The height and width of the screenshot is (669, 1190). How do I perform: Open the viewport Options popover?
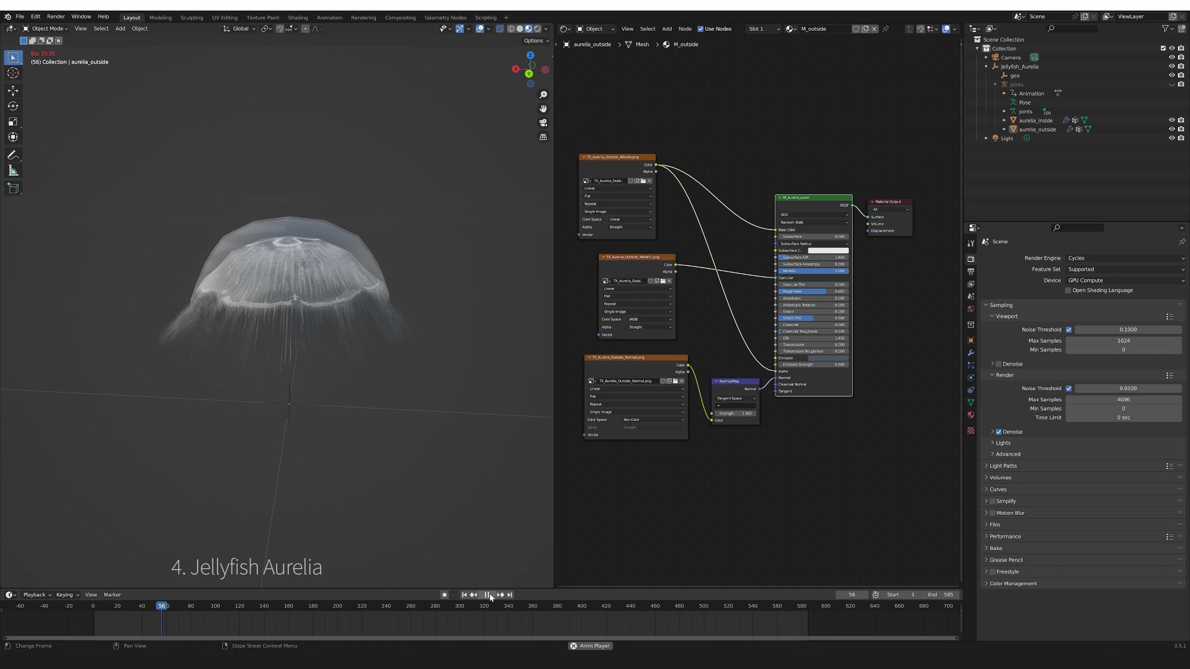pos(536,41)
